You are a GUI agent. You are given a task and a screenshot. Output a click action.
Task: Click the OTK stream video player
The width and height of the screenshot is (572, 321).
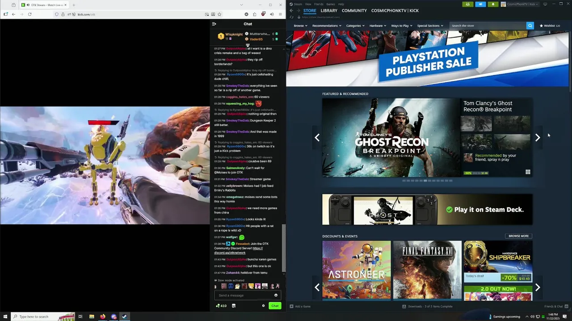[x=105, y=165]
